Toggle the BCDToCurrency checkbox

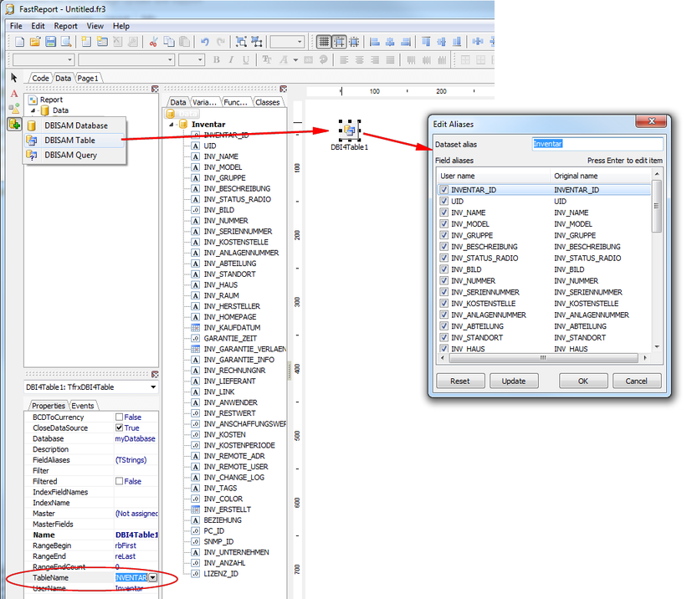119,417
